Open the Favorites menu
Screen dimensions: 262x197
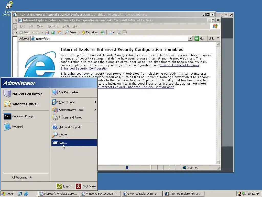pos(53,26)
